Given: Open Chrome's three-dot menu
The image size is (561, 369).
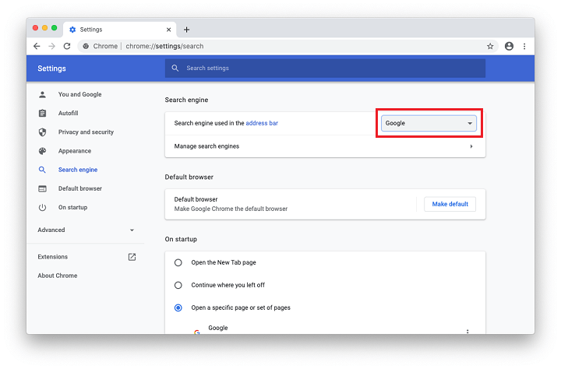Looking at the screenshot, I should (x=524, y=46).
